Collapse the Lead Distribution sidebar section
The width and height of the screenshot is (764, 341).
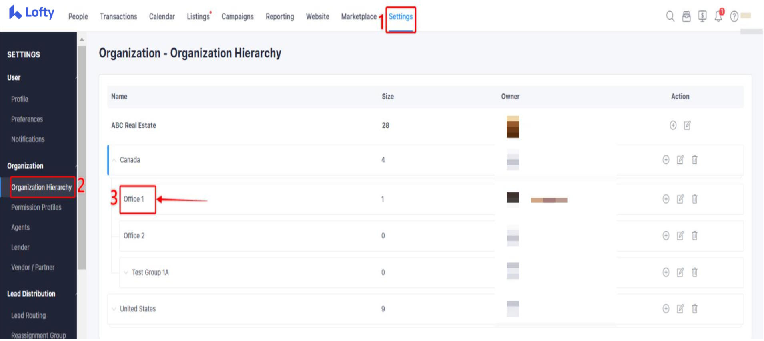tap(76, 294)
